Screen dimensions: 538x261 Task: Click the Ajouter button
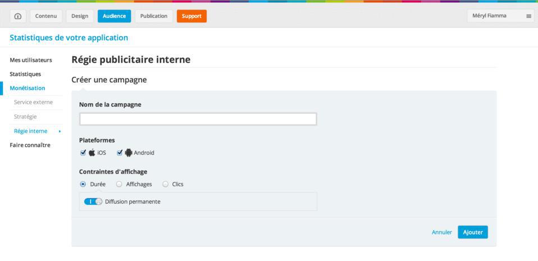(472, 232)
